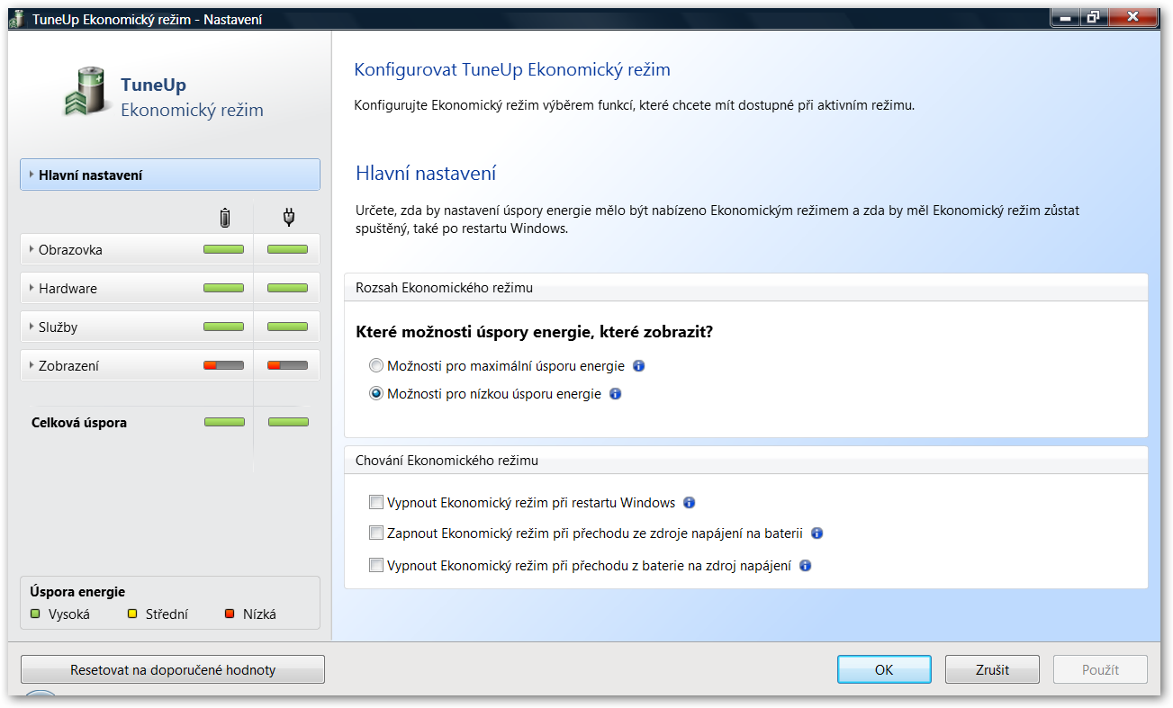Screen dimensions: 1173x708
Task: Click Zobrazení battery red savings bar
Action: [224, 365]
